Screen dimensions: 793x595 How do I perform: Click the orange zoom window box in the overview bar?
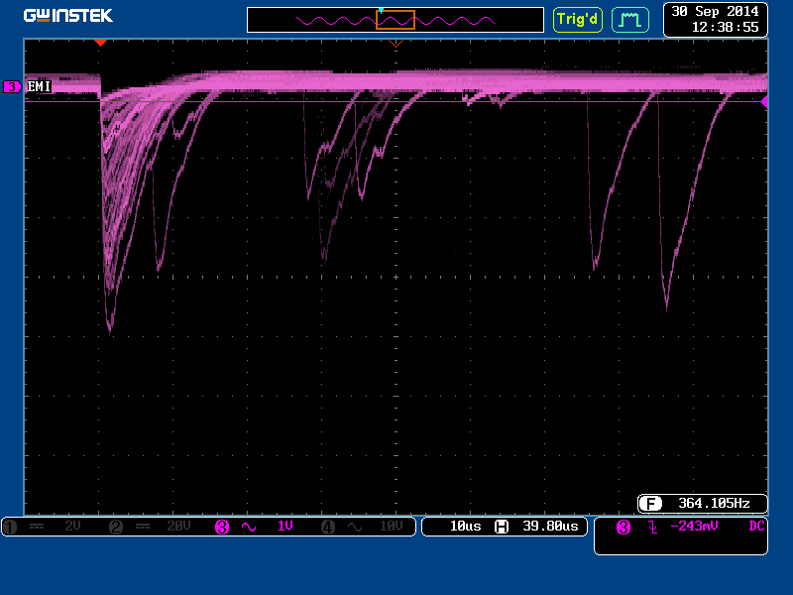tap(396, 20)
